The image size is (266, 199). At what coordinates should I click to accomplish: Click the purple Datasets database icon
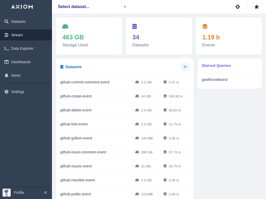click(135, 26)
